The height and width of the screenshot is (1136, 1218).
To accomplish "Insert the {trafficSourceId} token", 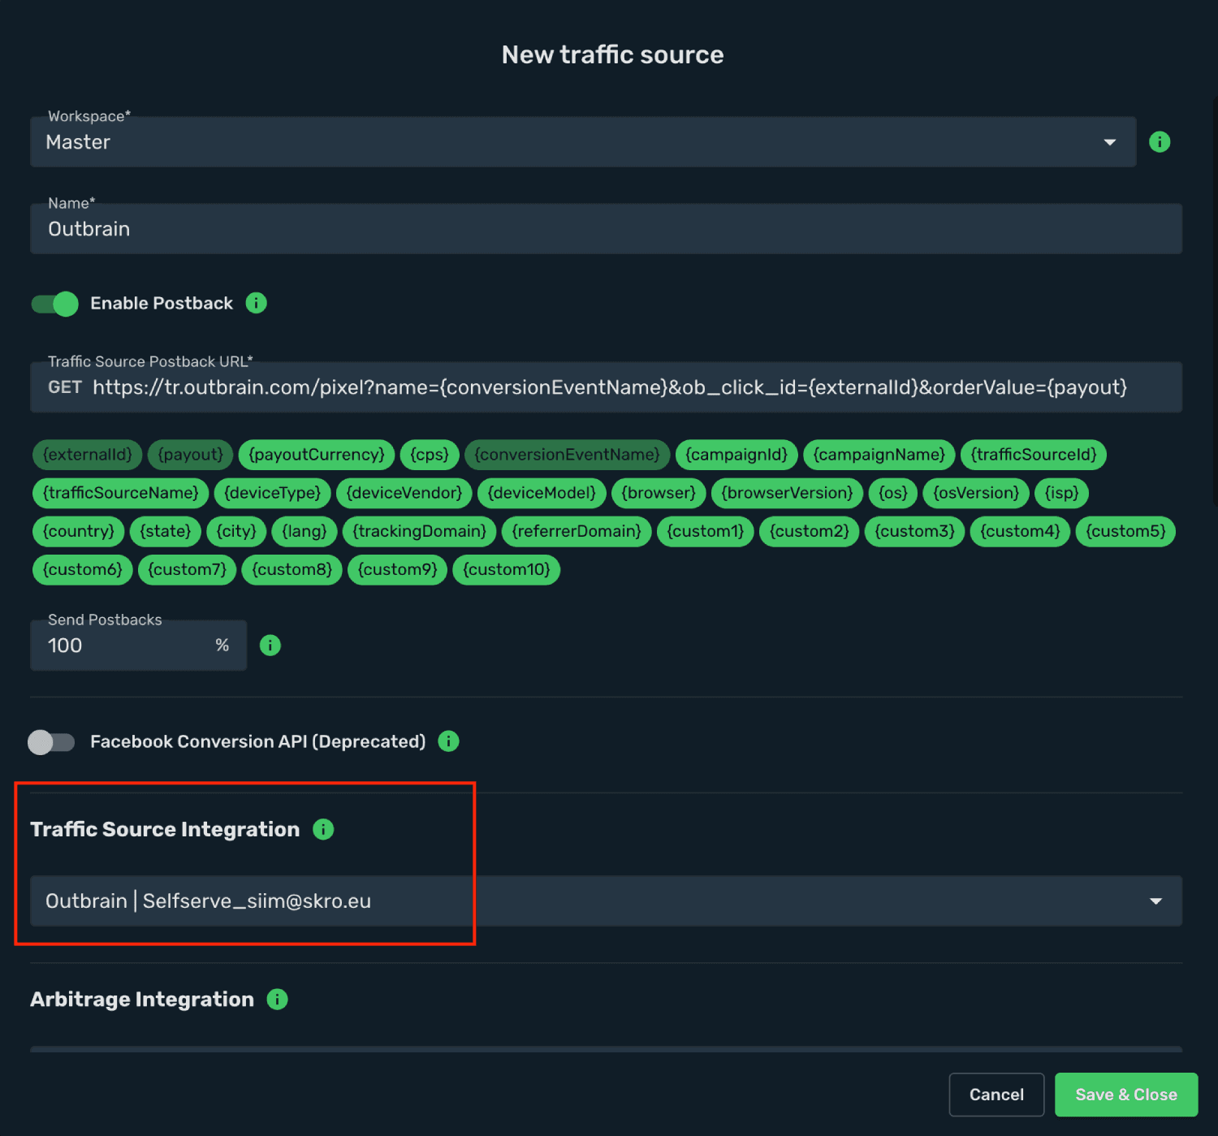I will 1034,455.
